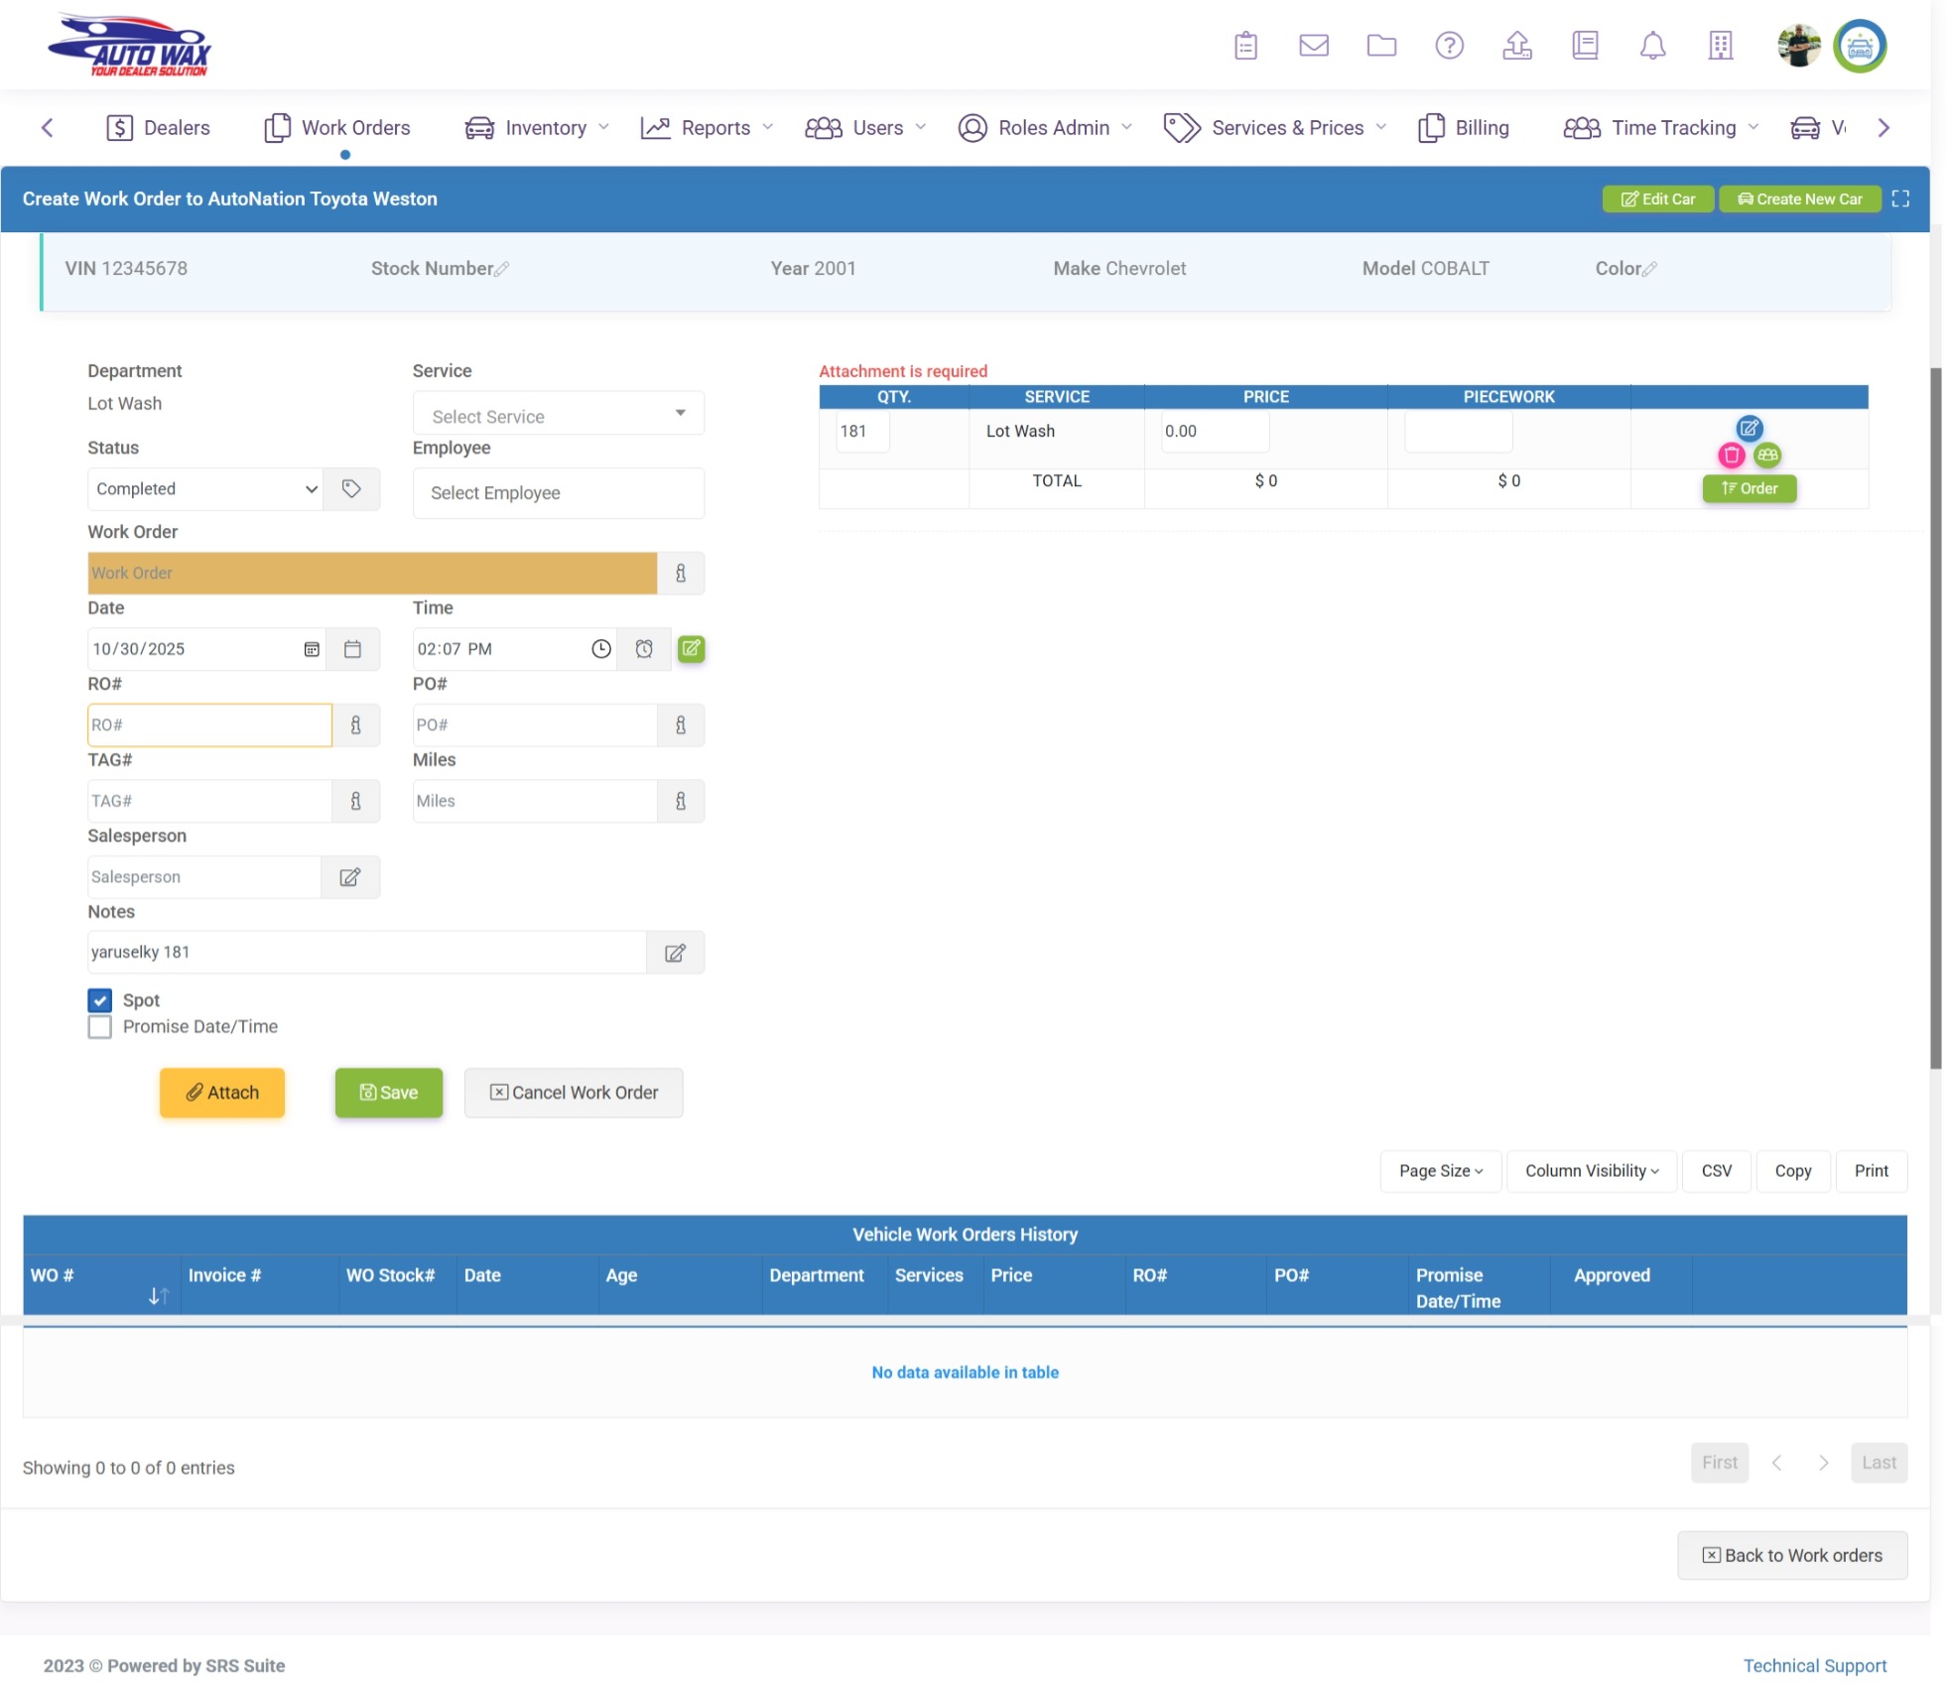Click the Technical Support link

[x=1814, y=1665]
